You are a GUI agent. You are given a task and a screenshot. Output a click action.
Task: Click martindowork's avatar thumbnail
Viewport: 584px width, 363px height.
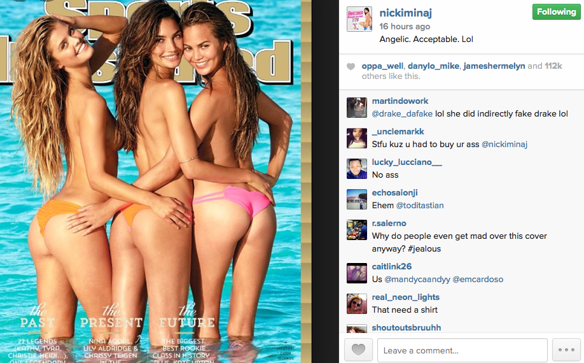click(357, 108)
